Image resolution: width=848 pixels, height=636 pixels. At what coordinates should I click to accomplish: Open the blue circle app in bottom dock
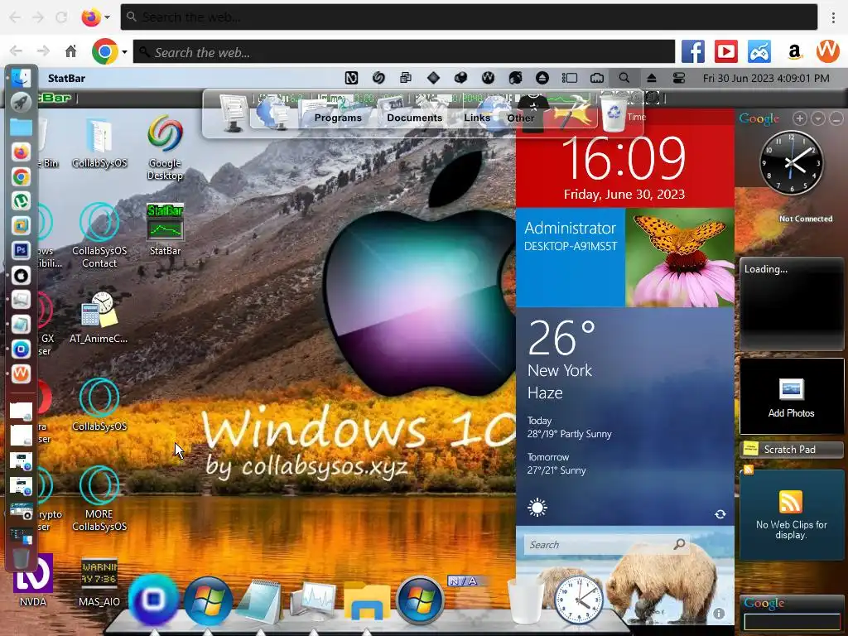pyautogui.click(x=153, y=600)
